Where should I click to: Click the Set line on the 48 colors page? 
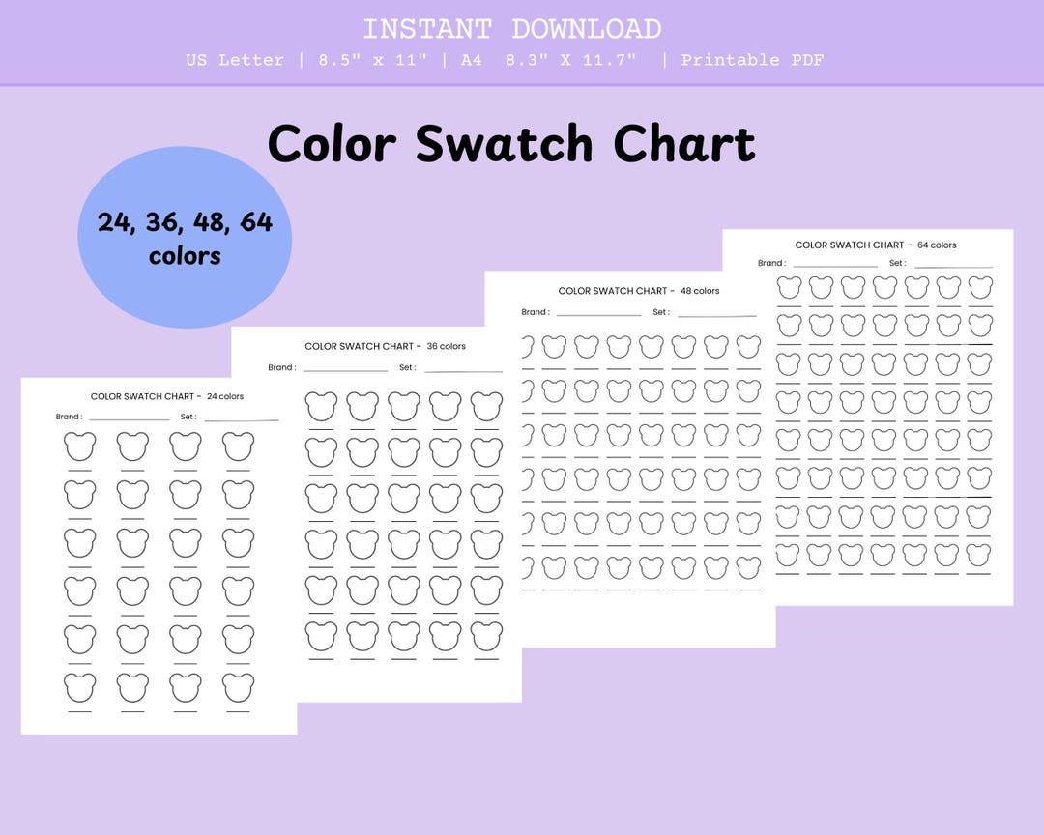click(x=716, y=314)
